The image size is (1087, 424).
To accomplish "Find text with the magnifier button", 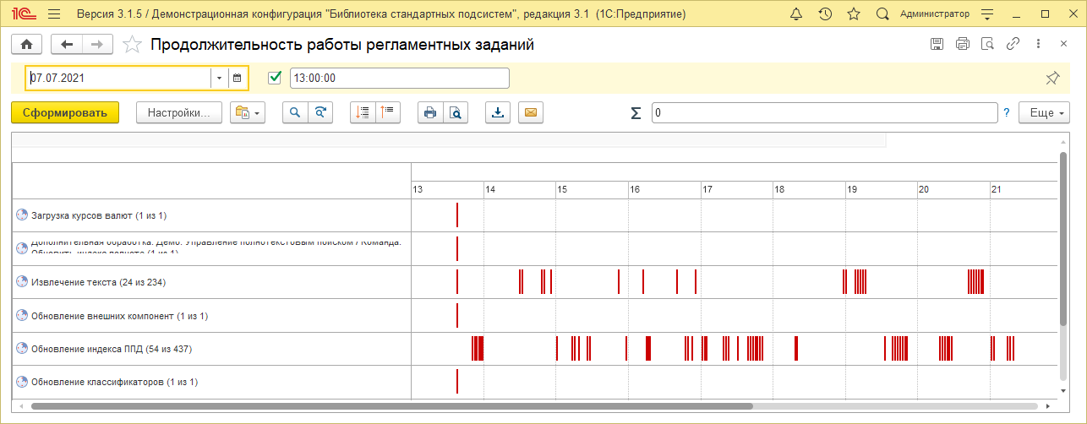I will 295,112.
